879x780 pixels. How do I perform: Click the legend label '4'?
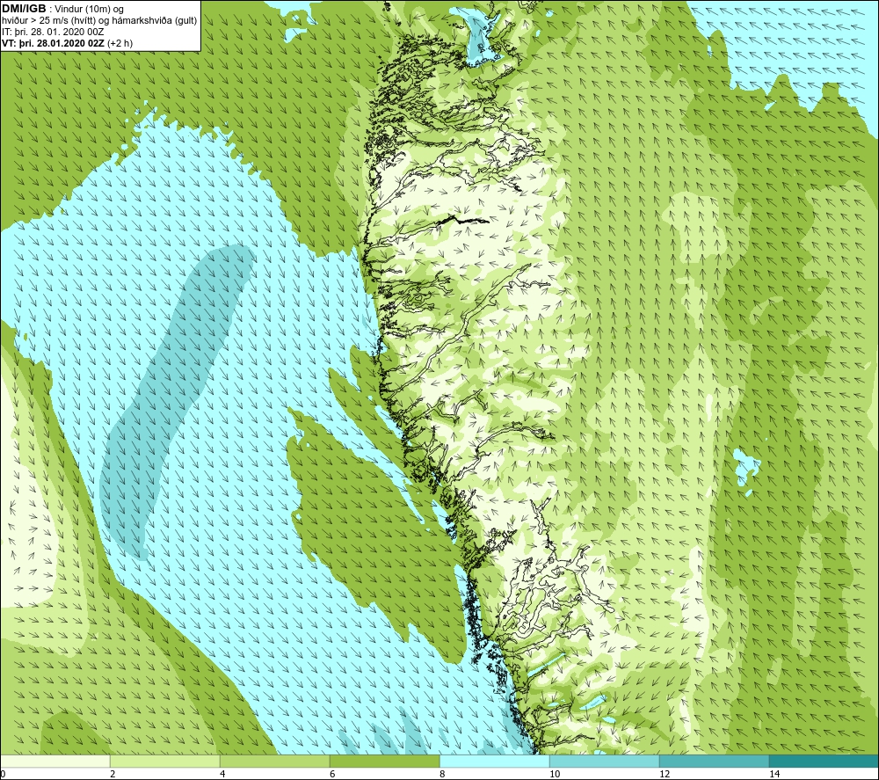222,774
